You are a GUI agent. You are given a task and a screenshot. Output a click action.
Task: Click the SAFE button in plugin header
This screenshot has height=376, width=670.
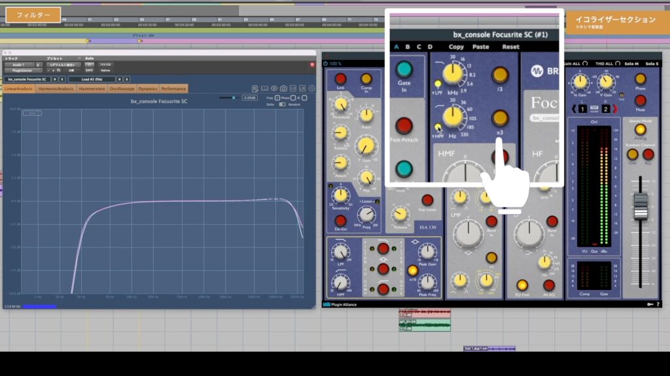tap(89, 70)
